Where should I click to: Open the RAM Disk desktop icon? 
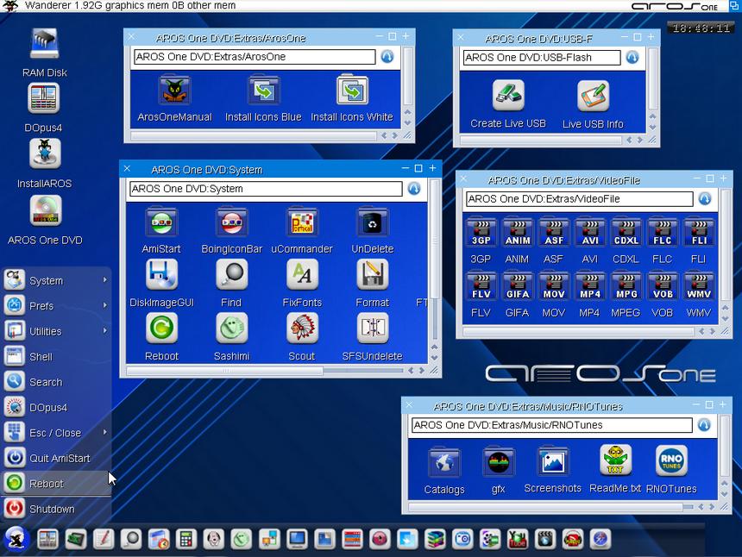pyautogui.click(x=45, y=43)
